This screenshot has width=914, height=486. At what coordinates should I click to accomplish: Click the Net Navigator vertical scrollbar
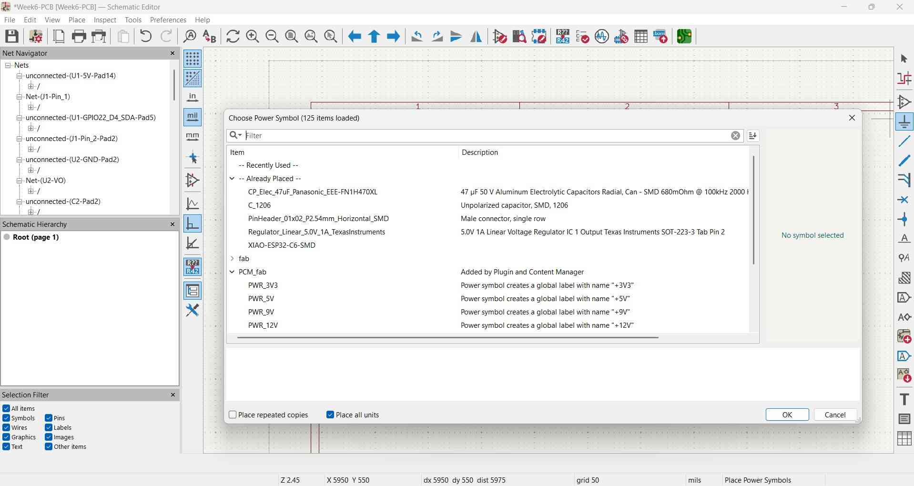[174, 85]
